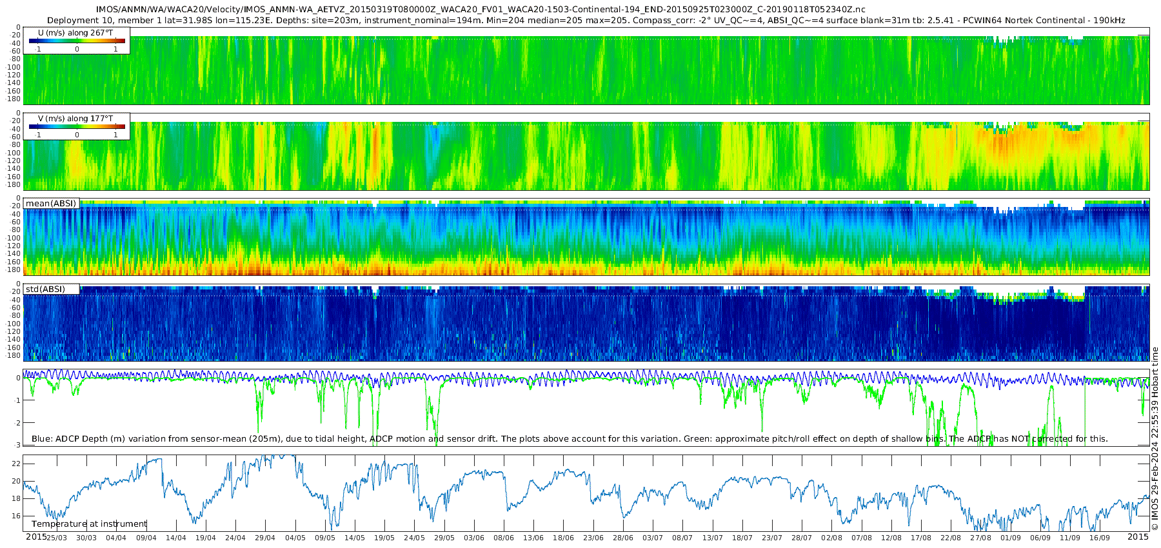Click the 16/09 date tick on time axis
The width and height of the screenshot is (1161, 548).
pyautogui.click(x=1100, y=538)
